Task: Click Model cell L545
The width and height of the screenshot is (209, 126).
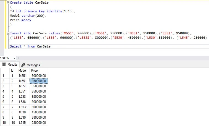Action: (x=23, y=122)
